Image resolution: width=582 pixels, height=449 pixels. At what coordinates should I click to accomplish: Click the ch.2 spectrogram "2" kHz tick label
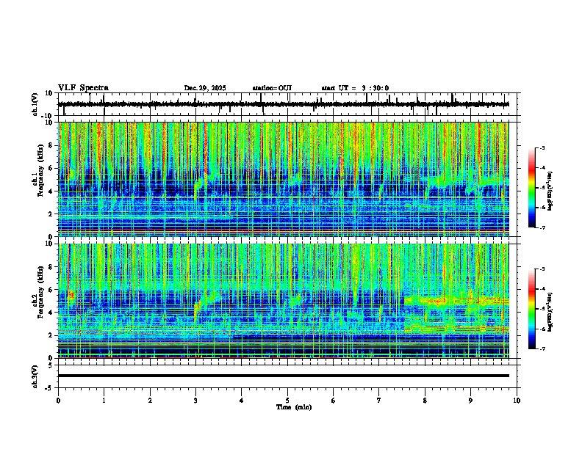click(51, 335)
